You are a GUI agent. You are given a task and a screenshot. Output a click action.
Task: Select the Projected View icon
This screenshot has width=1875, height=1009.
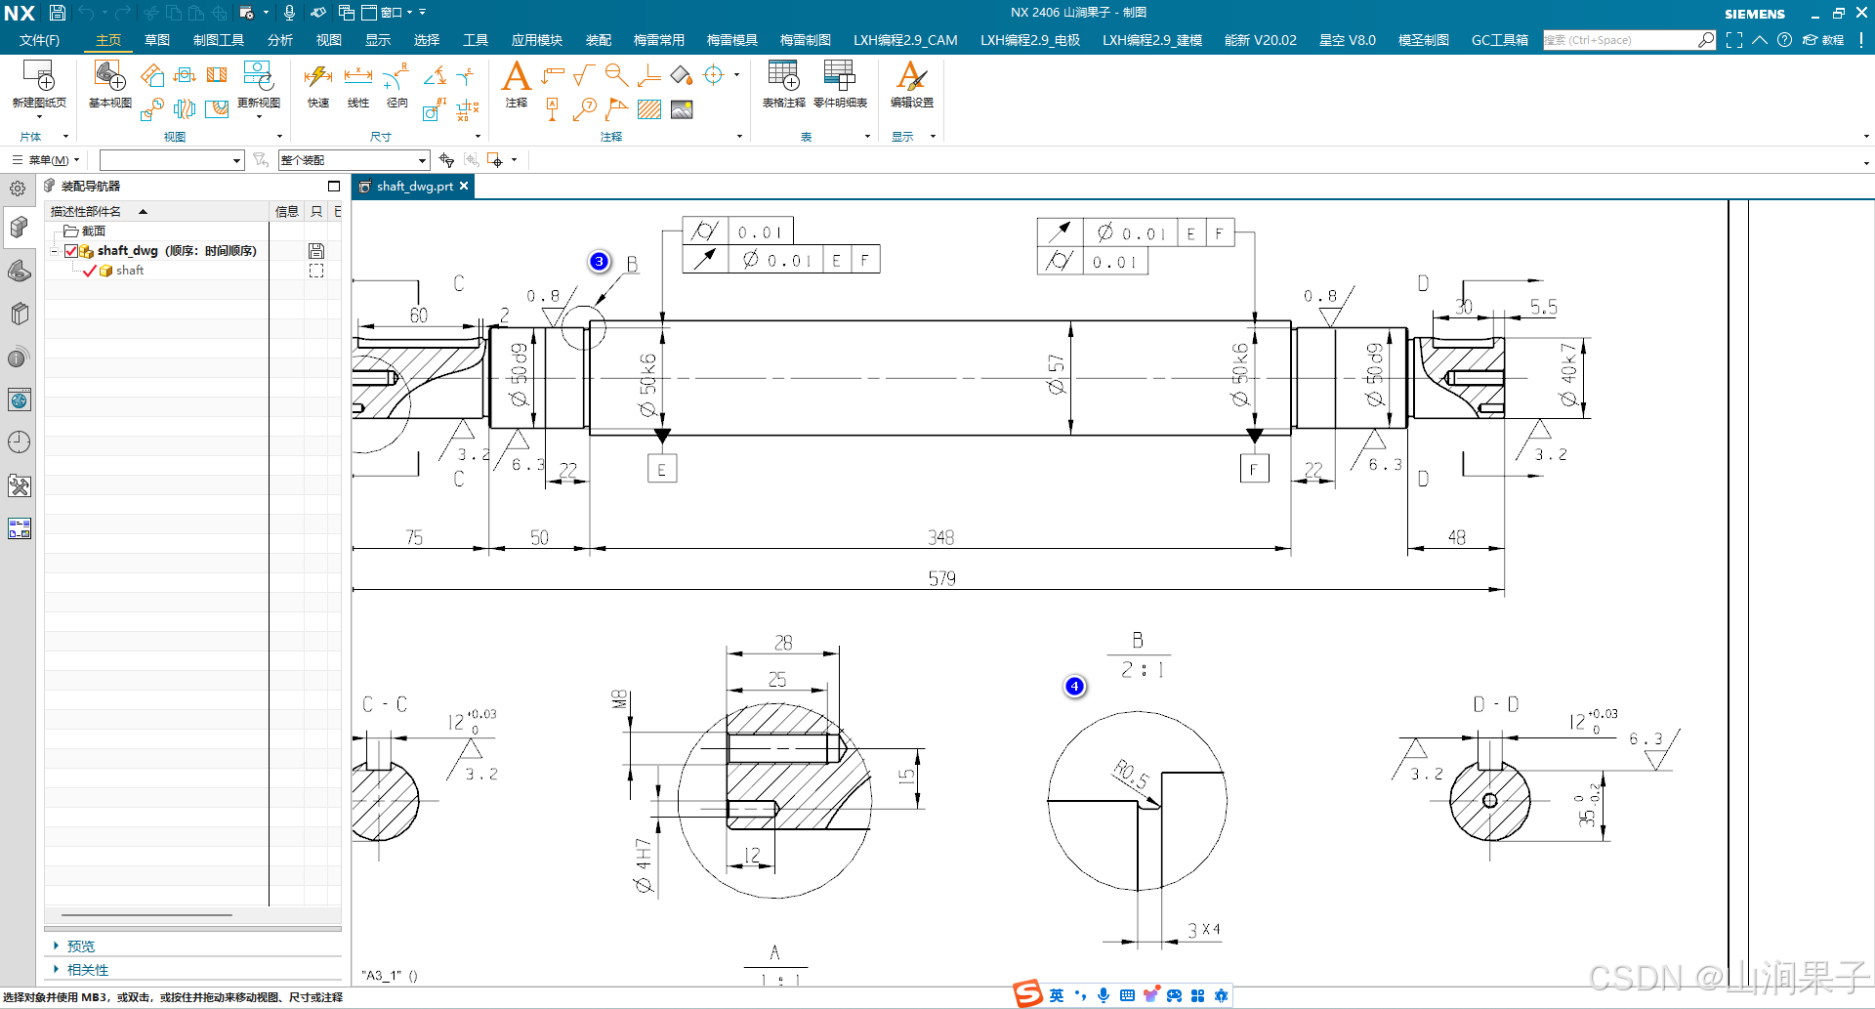click(152, 76)
